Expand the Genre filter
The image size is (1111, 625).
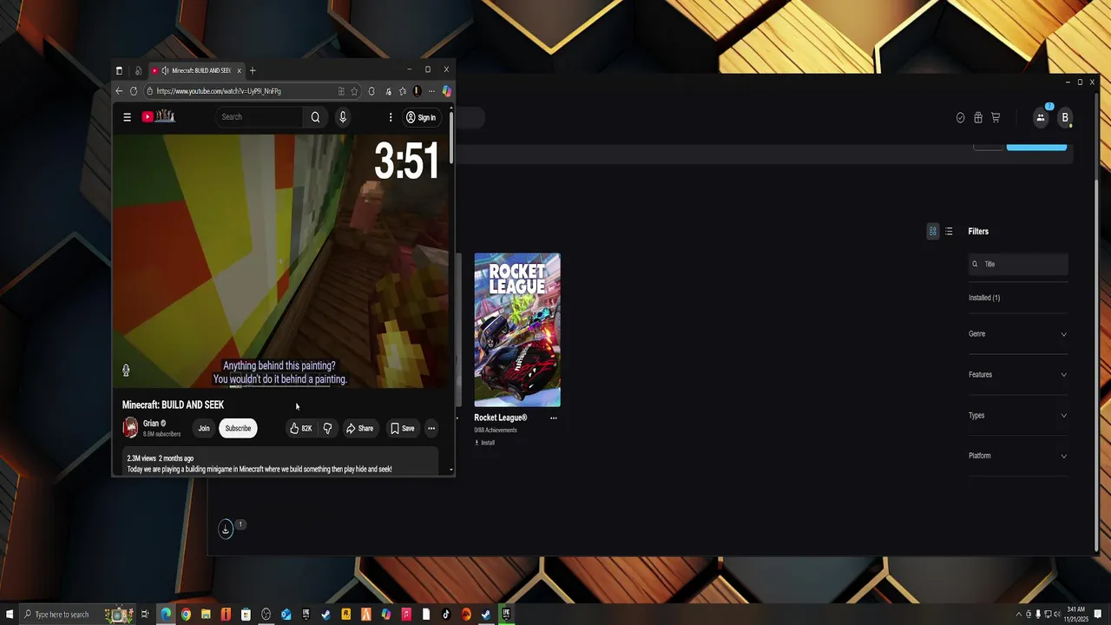coord(1018,334)
